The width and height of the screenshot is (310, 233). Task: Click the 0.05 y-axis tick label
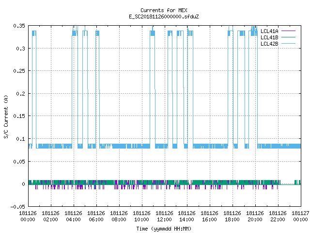point(19,162)
